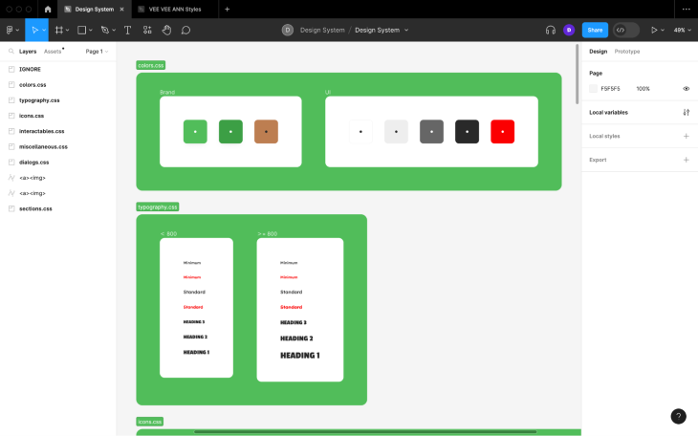
Task: Add a new Export setting
Action: pyautogui.click(x=686, y=160)
